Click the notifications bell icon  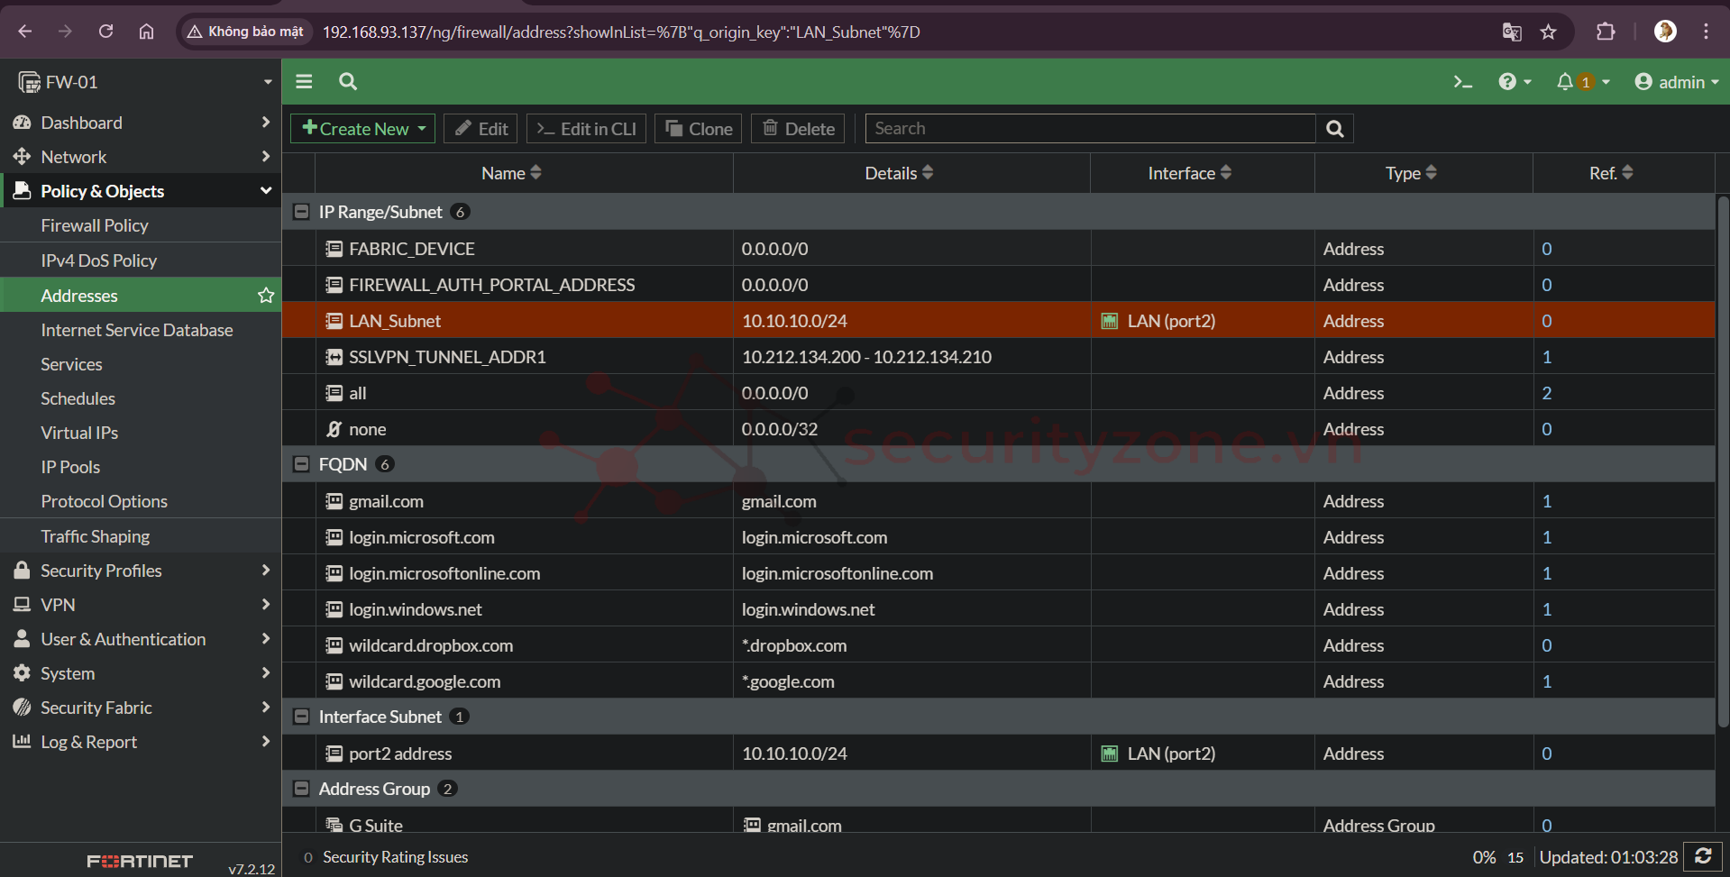click(1565, 82)
